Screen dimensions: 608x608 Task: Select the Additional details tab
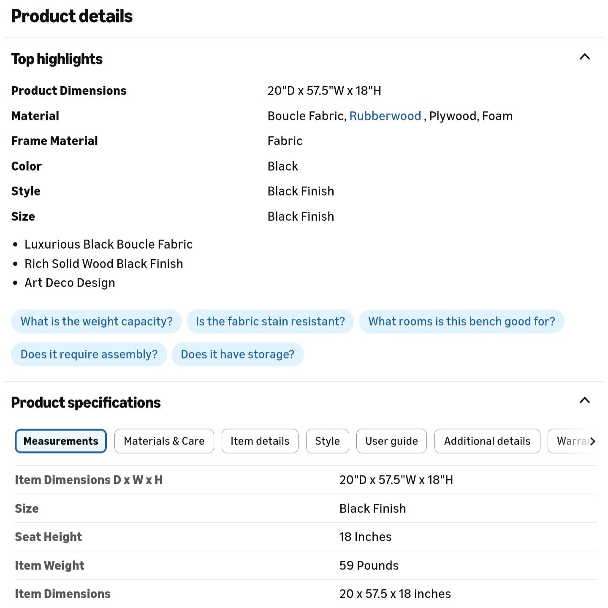(x=487, y=441)
